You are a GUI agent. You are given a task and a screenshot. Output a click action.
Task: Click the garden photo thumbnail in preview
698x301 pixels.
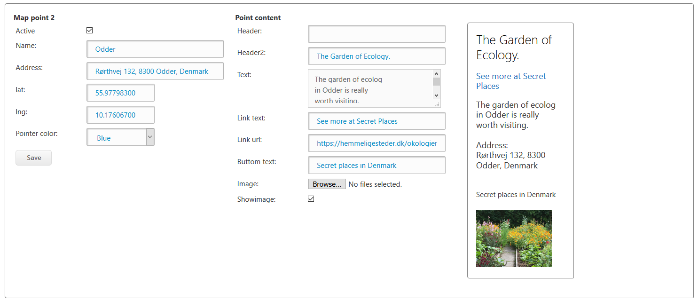point(514,238)
